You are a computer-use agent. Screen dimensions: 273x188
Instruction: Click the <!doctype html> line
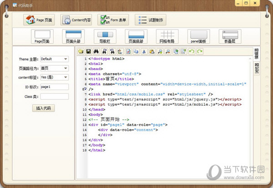[106, 59]
